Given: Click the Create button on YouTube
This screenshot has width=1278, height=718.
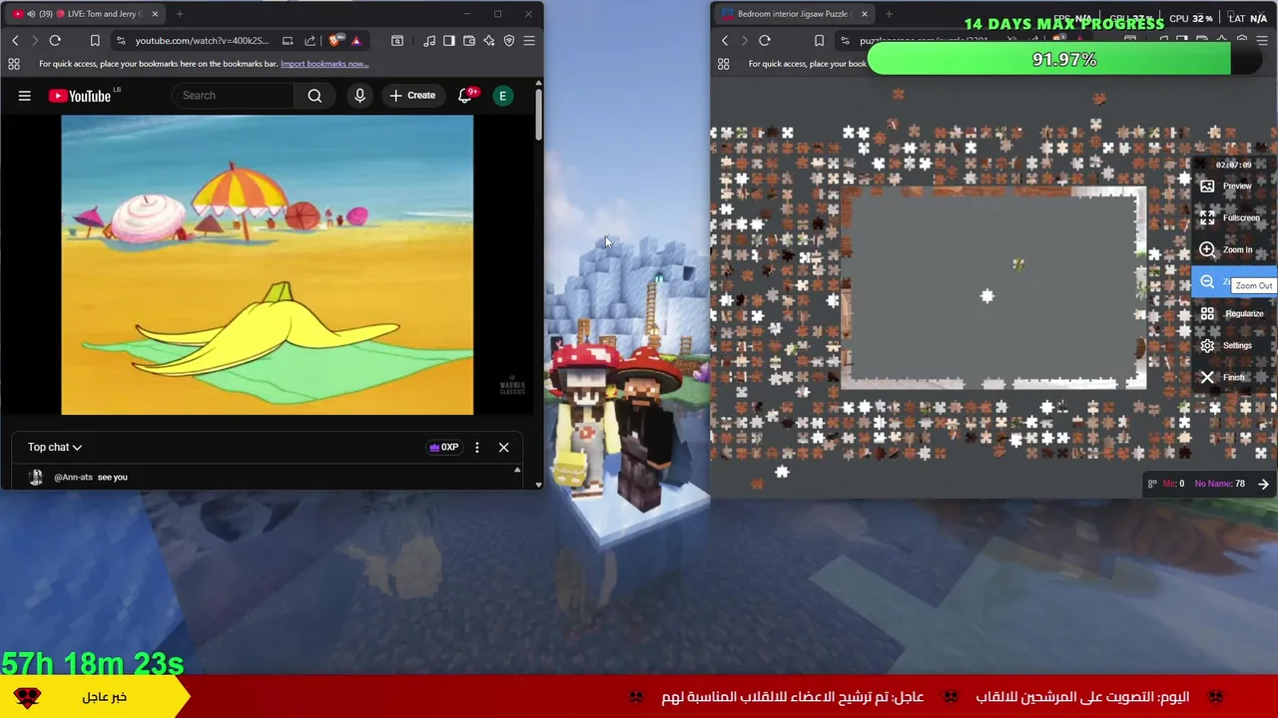Looking at the screenshot, I should point(412,96).
